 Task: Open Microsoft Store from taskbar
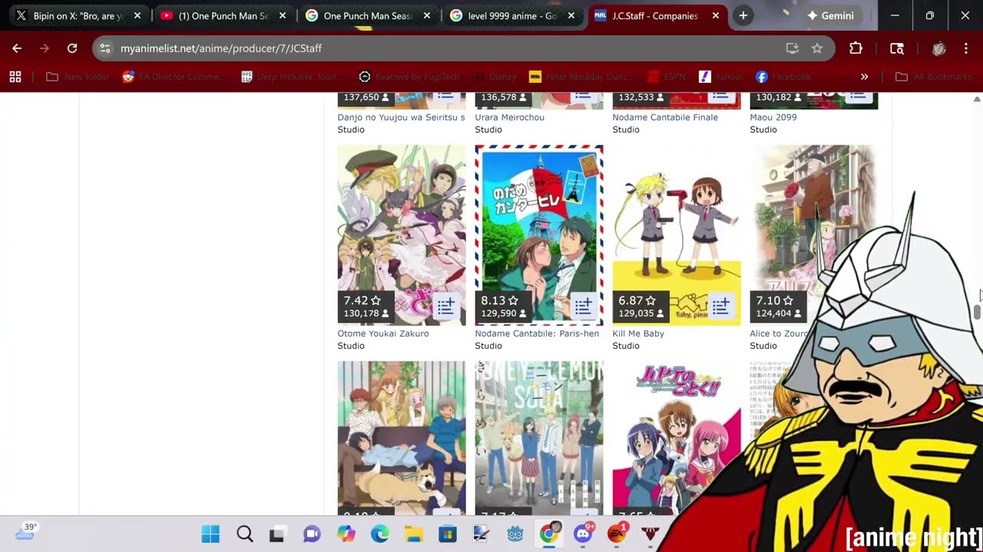tap(448, 534)
